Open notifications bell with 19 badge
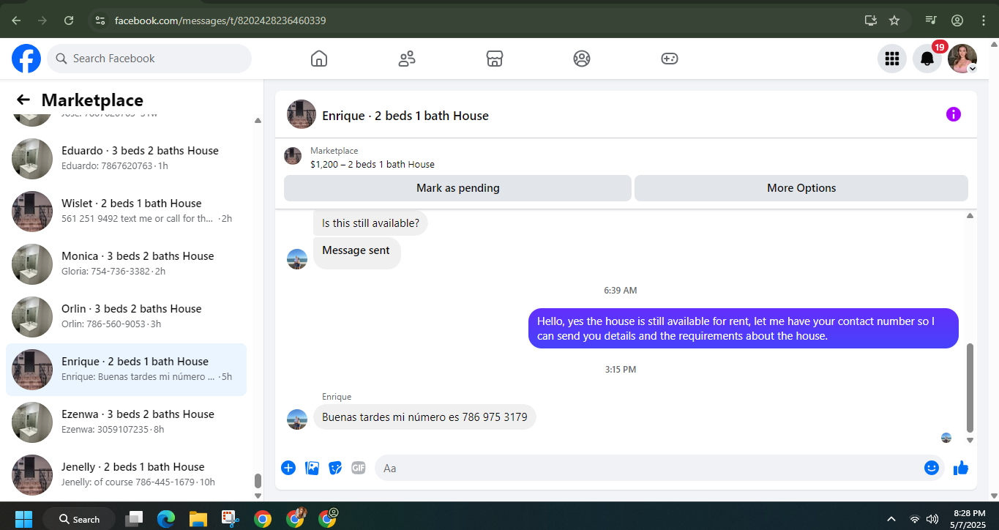Image resolution: width=999 pixels, height=530 pixels. point(927,59)
